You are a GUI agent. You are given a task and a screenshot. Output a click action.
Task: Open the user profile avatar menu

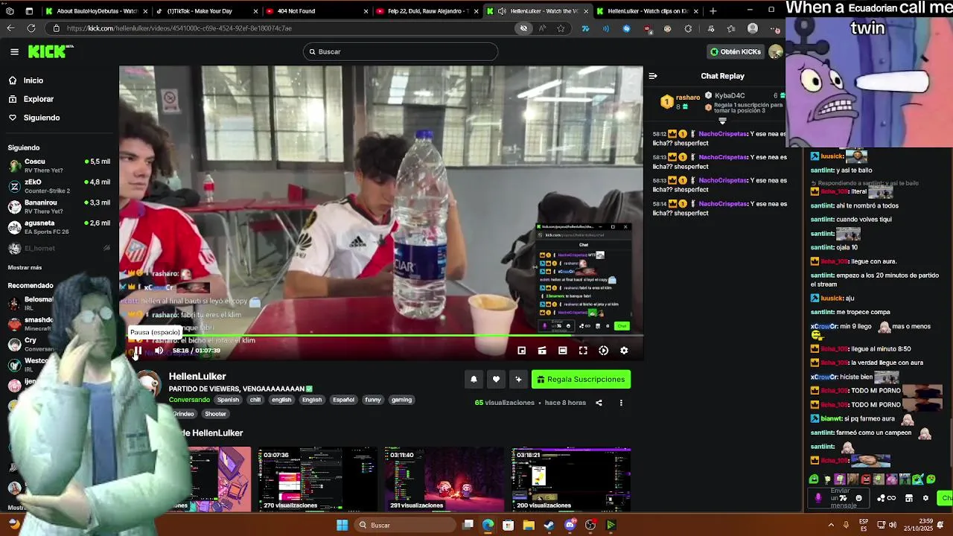tap(775, 51)
